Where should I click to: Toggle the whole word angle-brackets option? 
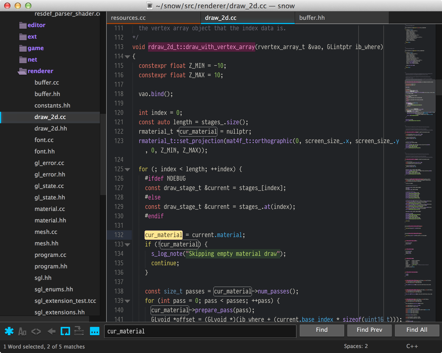[36, 332]
